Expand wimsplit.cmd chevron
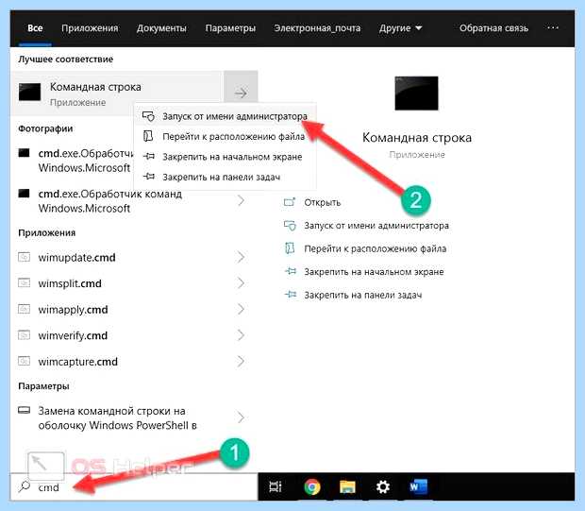585x511 pixels. click(241, 282)
